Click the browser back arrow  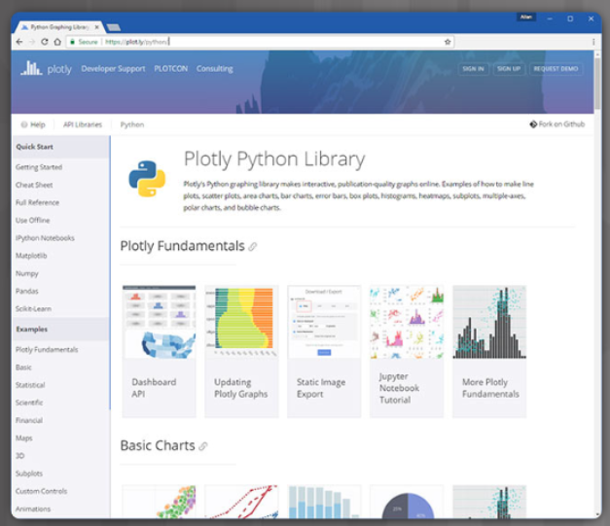[19, 42]
